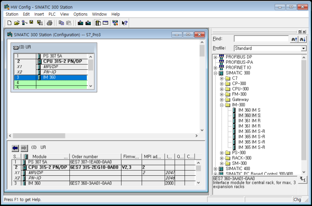Viewport: 312px width, 206px height.
Task: Expand the C7 folder node
Action: [222, 79]
